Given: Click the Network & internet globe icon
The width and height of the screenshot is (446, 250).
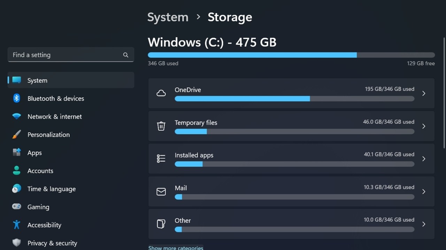Looking at the screenshot, I should click(16, 116).
